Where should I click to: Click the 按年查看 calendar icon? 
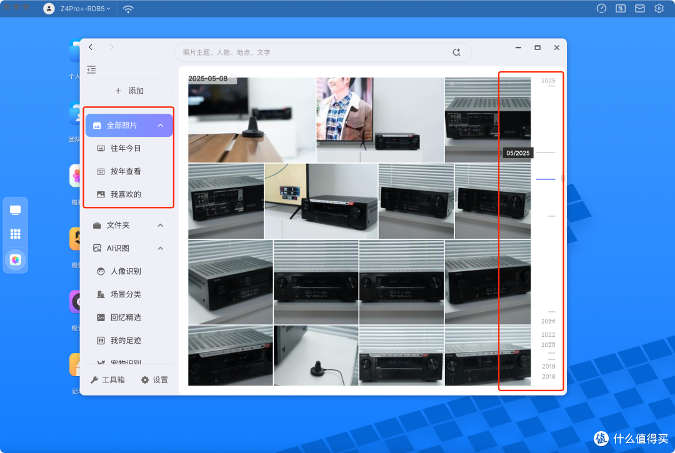[x=101, y=171]
